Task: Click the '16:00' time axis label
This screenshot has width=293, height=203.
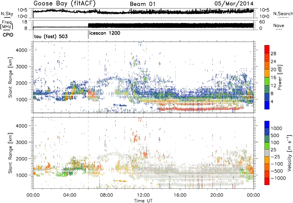Action: (180, 195)
